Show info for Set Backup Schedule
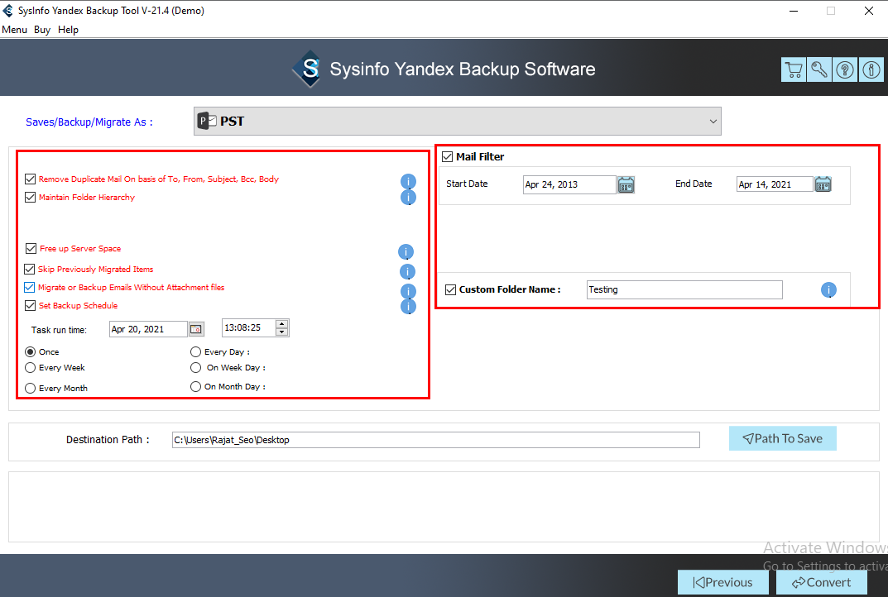 408,306
